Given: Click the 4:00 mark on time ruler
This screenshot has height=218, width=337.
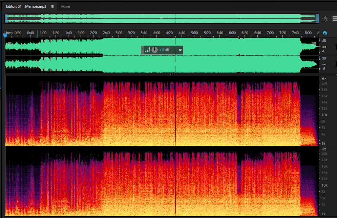Looking at the screenshot, I should pyautogui.click(x=157, y=33).
